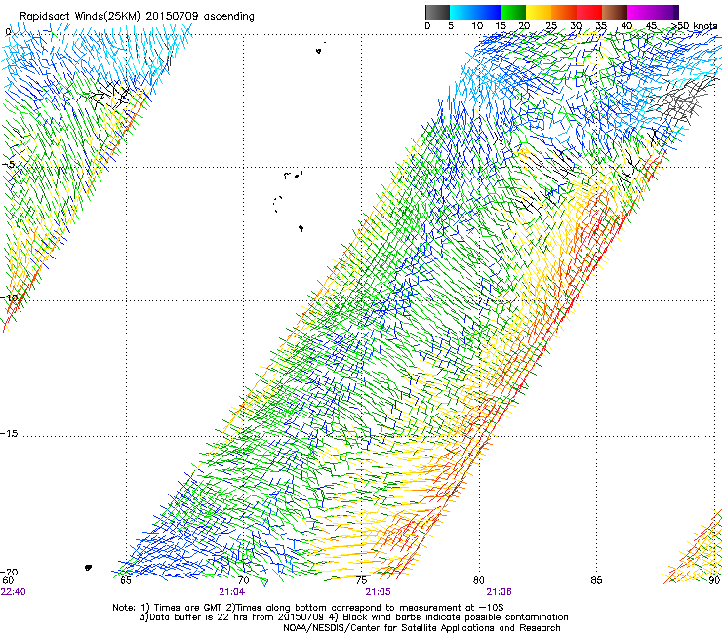Click the NOAA/NESDIS credit line
Viewport: 722px width, 634px height.
coord(421,628)
